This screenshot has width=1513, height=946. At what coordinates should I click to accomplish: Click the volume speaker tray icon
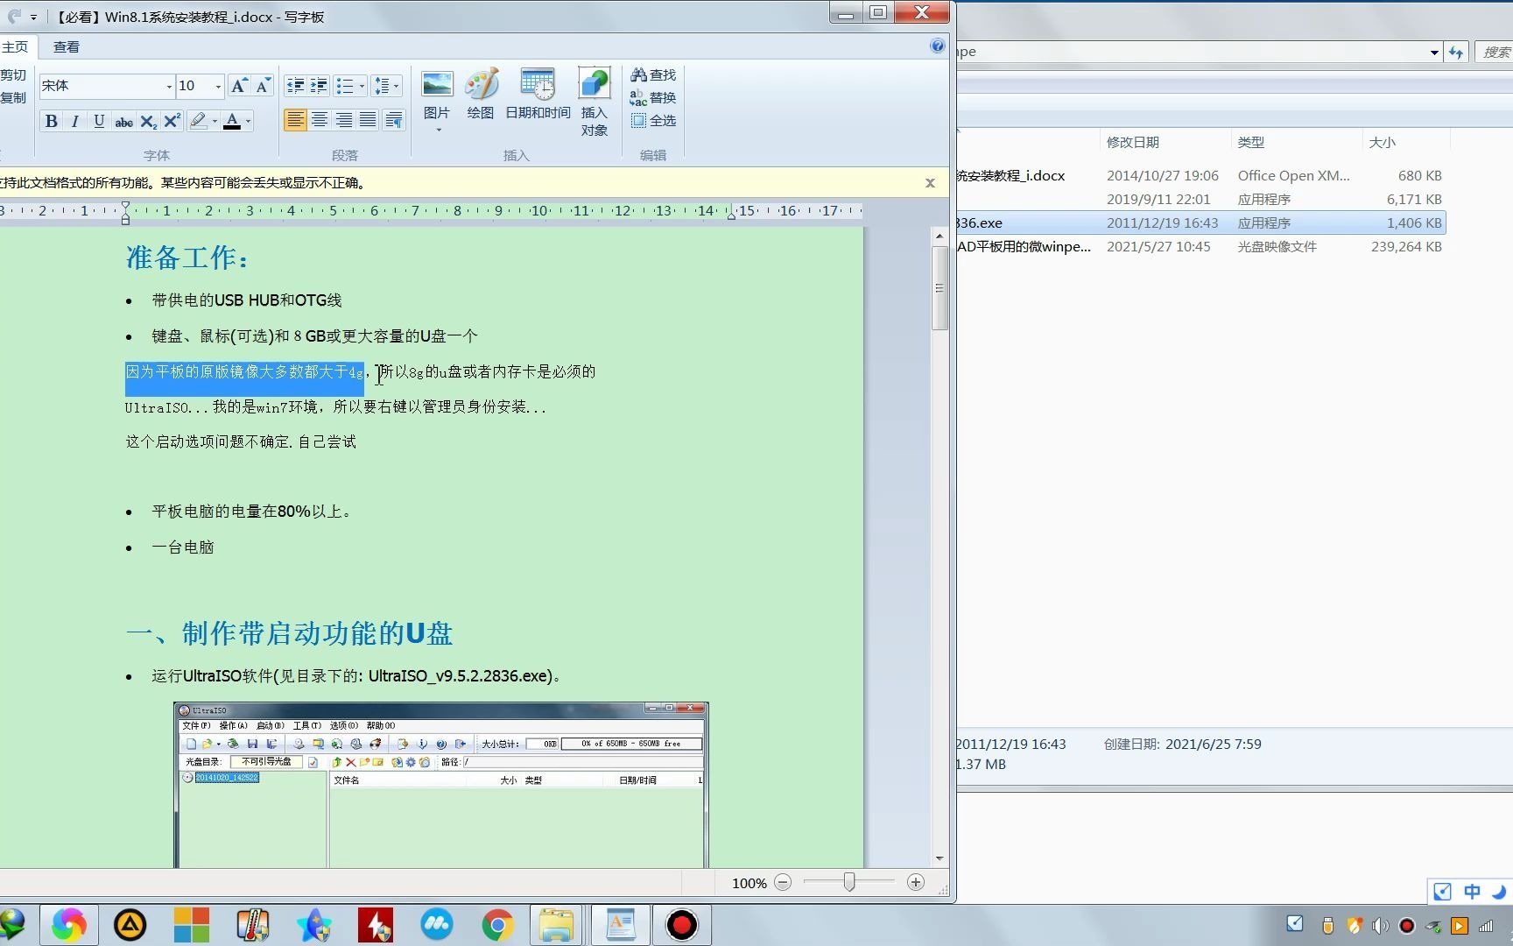(x=1380, y=926)
